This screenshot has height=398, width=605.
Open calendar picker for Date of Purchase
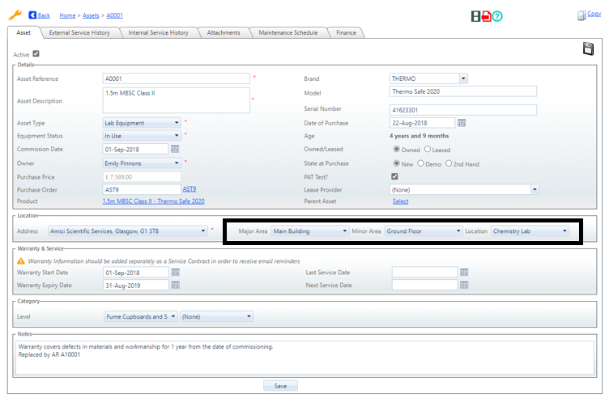(x=462, y=123)
